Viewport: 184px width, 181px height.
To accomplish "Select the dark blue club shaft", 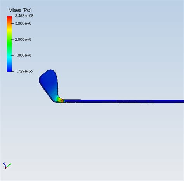I will [124, 101].
